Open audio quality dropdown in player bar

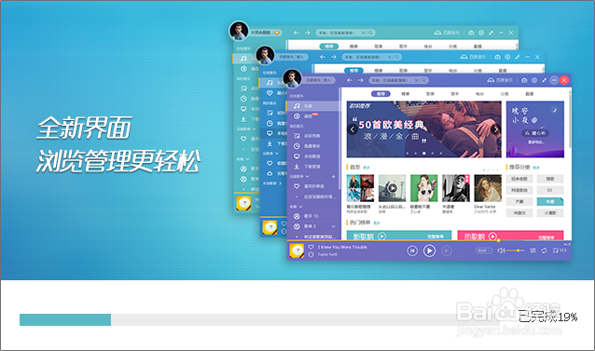[x=484, y=250]
